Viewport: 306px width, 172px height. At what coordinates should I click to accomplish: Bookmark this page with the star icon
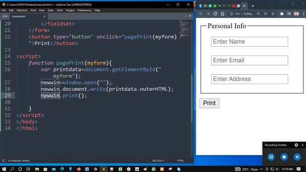(x=273, y=14)
